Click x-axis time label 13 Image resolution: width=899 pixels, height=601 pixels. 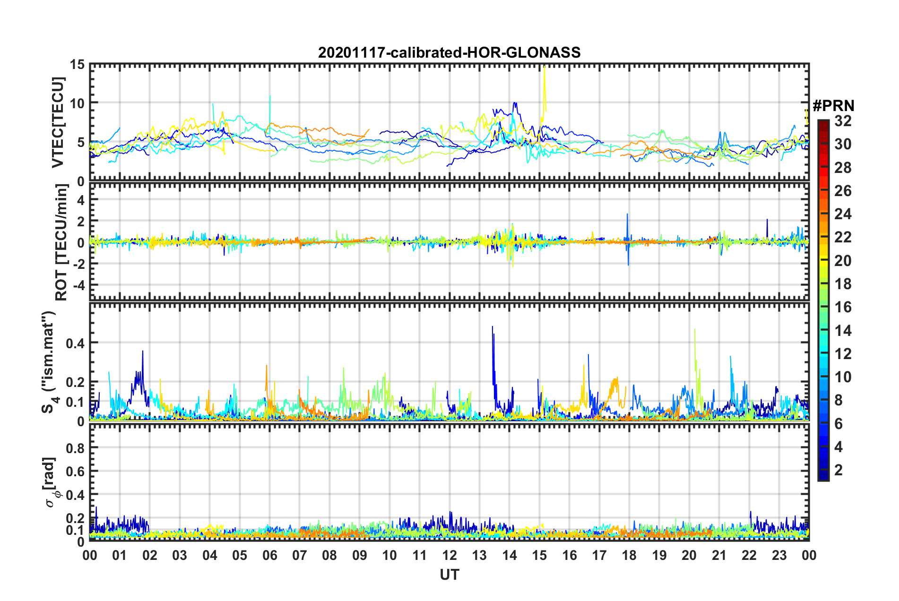click(479, 556)
